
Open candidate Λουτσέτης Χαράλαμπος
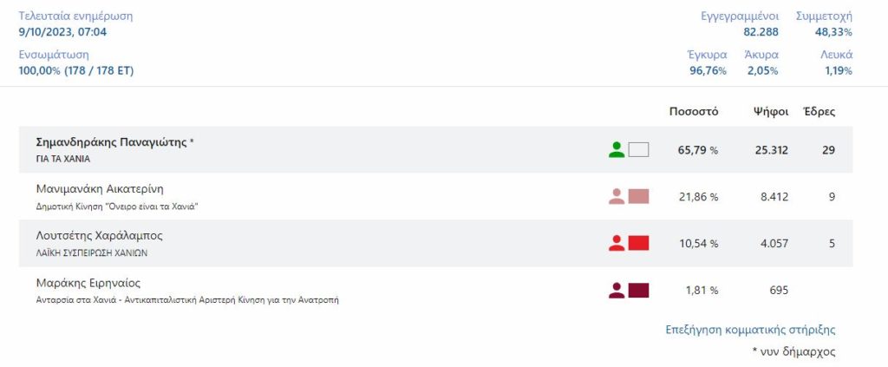click(x=99, y=236)
